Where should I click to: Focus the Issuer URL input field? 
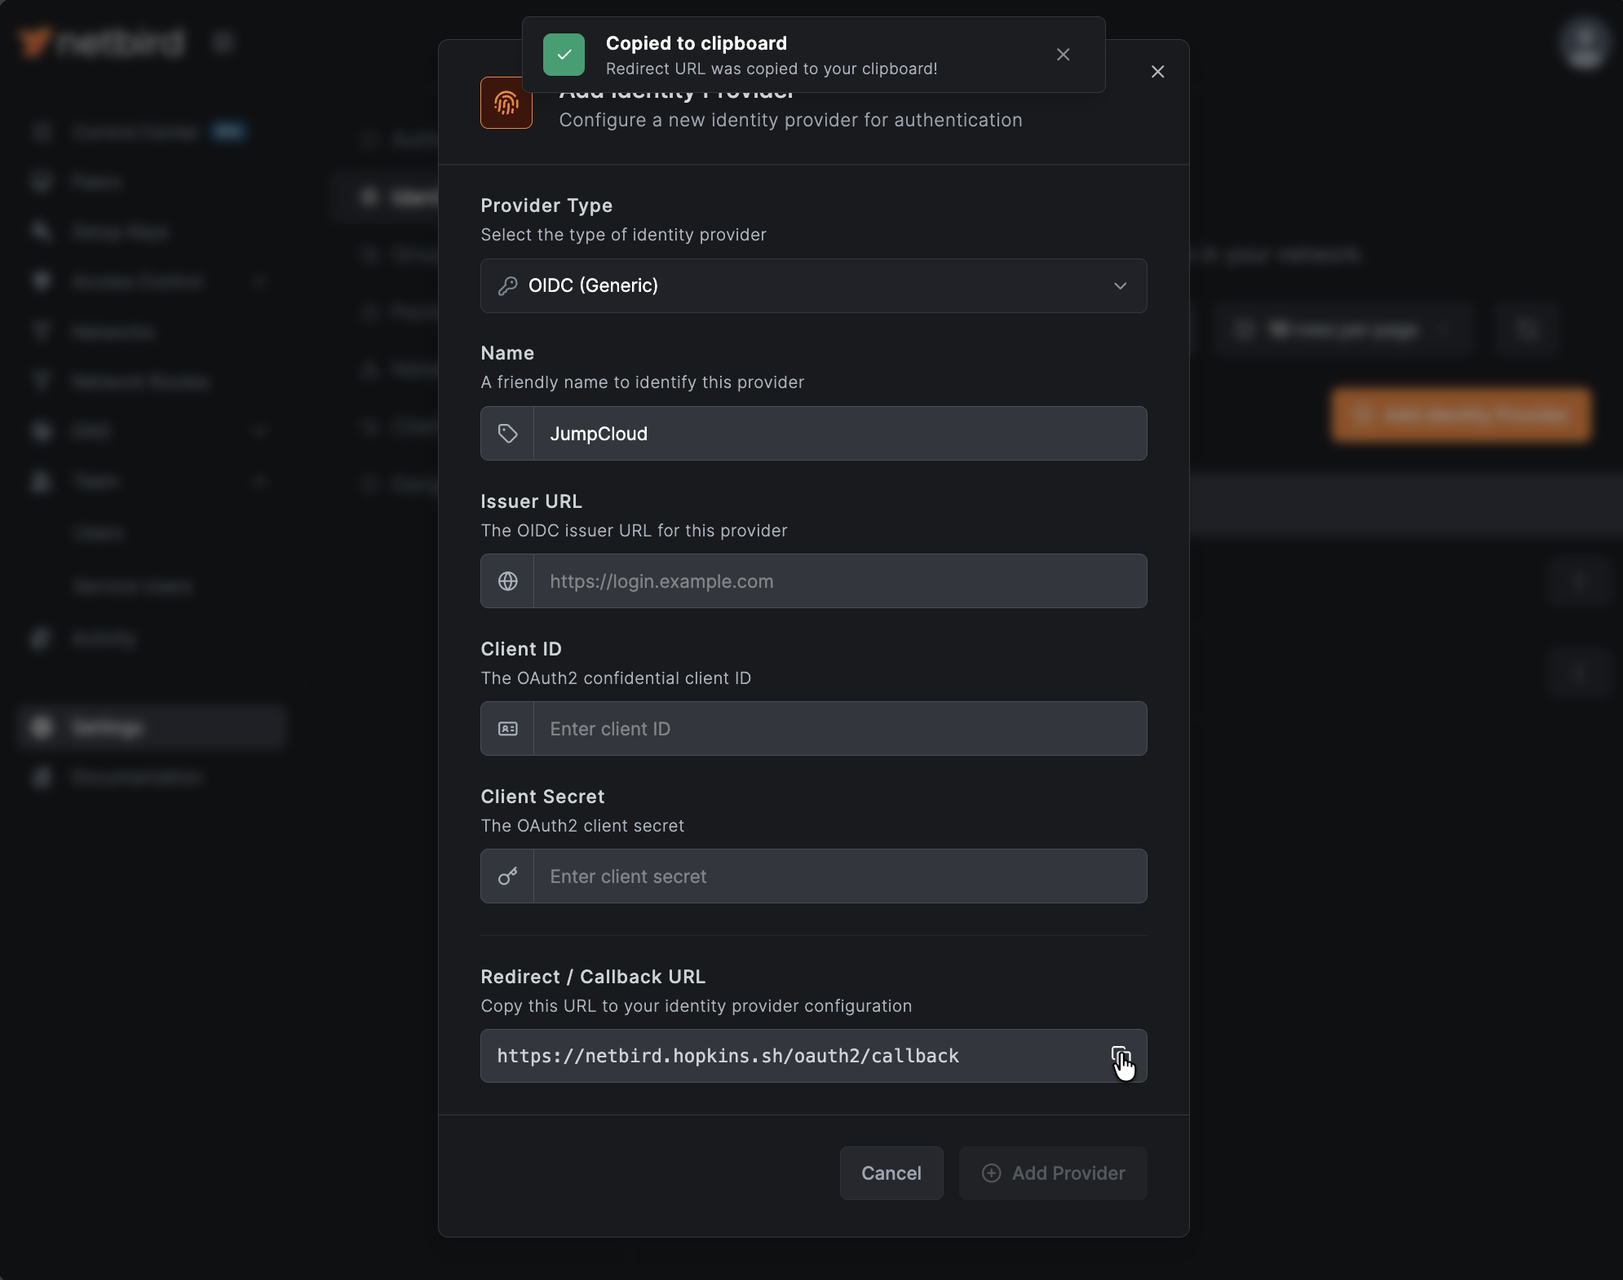tap(838, 581)
